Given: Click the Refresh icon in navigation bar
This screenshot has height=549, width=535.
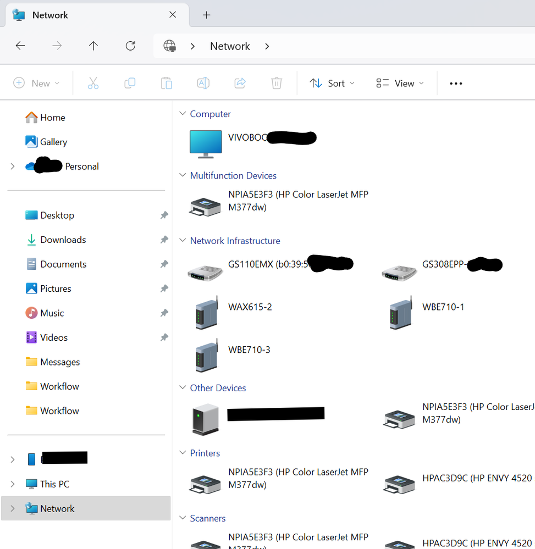Looking at the screenshot, I should click(x=130, y=46).
